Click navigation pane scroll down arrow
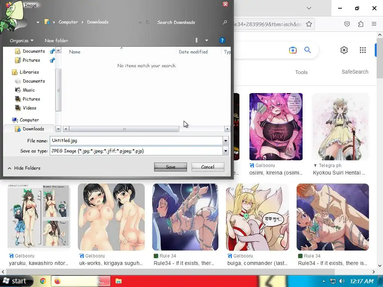Image resolution: width=383 pixels, height=287 pixels. click(58, 129)
